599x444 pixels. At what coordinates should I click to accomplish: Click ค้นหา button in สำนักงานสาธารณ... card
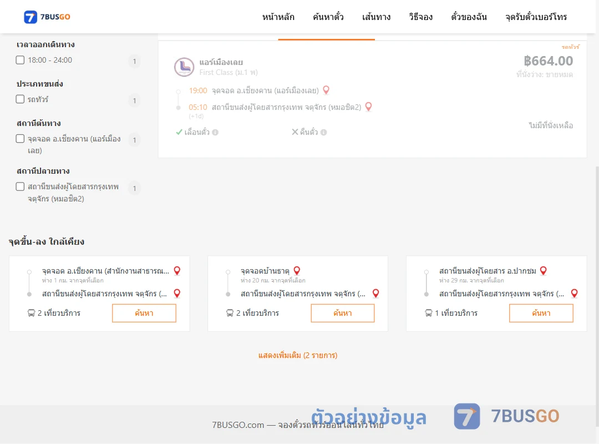tap(144, 313)
